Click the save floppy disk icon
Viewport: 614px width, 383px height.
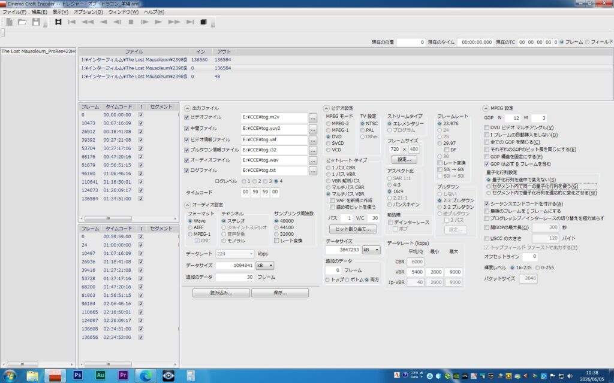(36, 22)
